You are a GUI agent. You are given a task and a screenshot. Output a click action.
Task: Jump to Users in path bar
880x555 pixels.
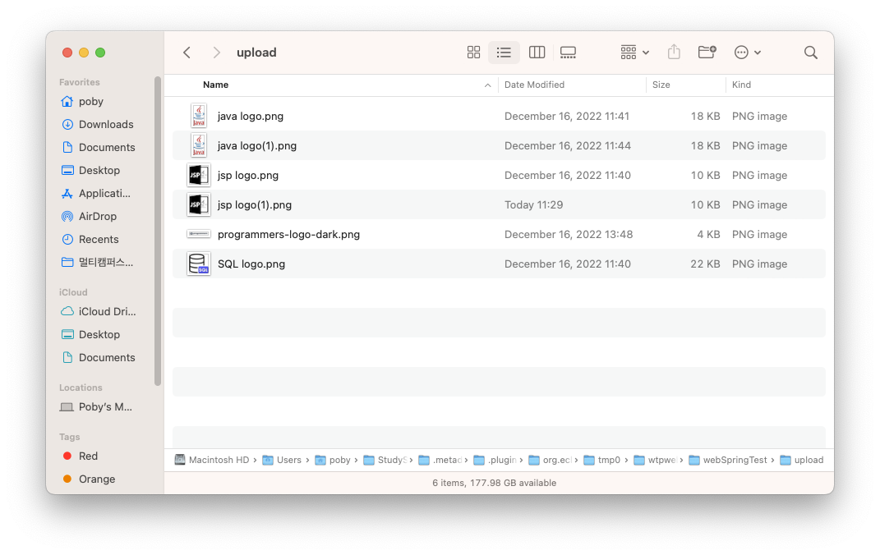(282, 461)
